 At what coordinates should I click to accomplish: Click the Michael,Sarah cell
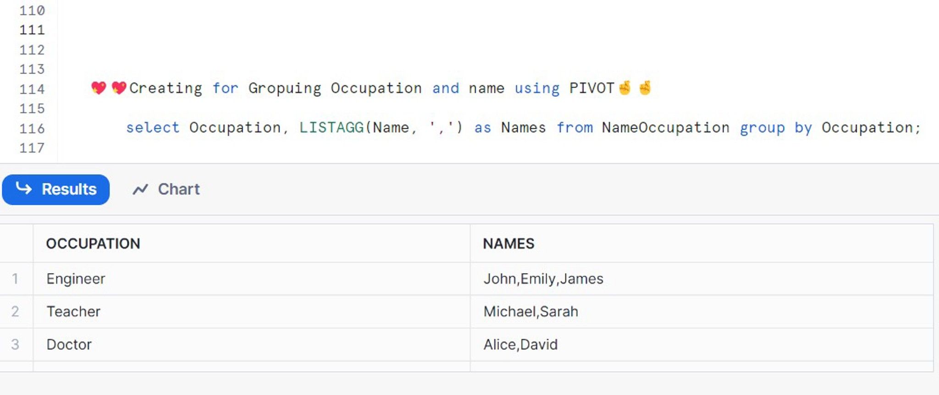(701, 312)
